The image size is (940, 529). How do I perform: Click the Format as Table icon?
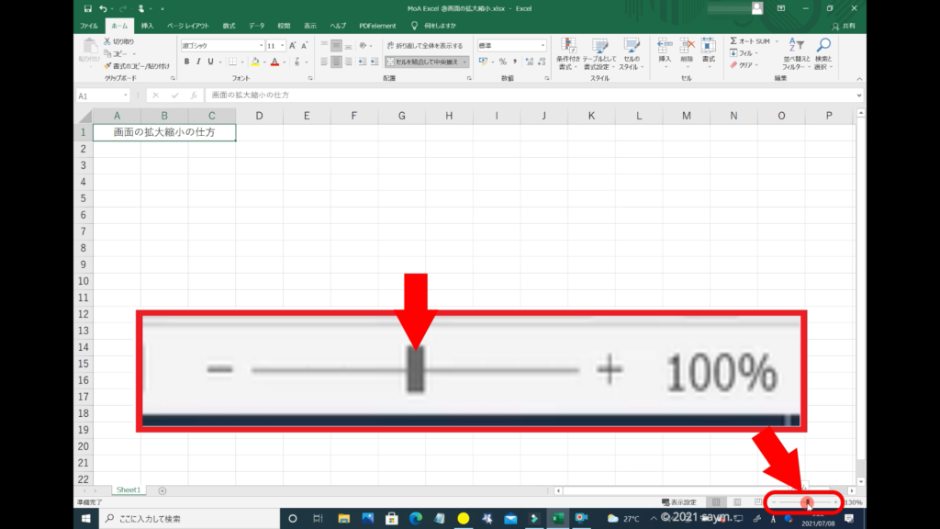coord(600,46)
